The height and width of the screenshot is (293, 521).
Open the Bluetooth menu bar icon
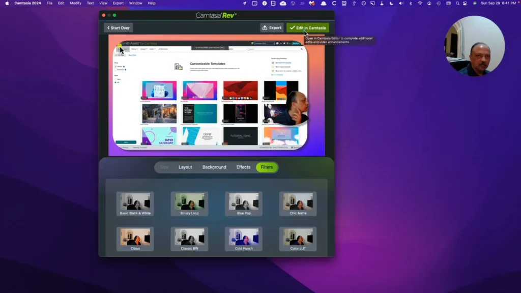tap(411, 4)
